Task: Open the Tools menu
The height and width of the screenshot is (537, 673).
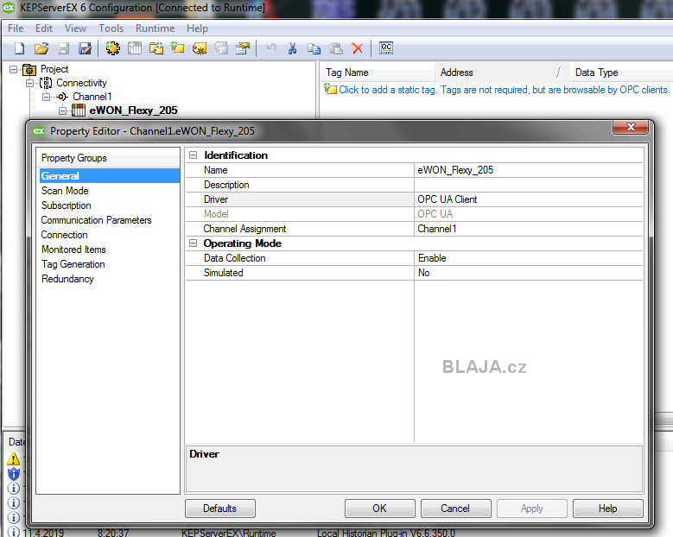Action: 111,28
